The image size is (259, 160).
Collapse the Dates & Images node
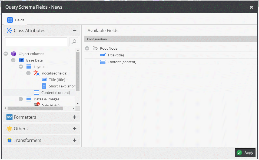(x=21, y=99)
